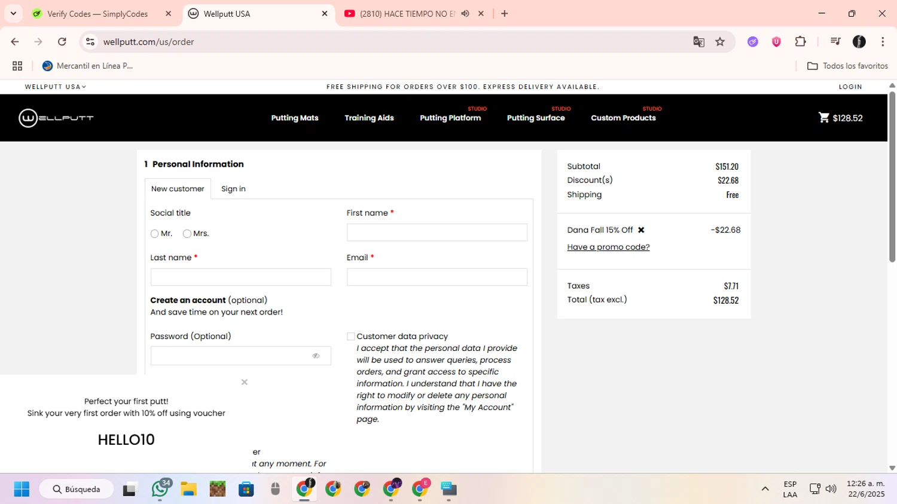This screenshot has width=897, height=504.
Task: Click the First name field
Action: tap(437, 233)
